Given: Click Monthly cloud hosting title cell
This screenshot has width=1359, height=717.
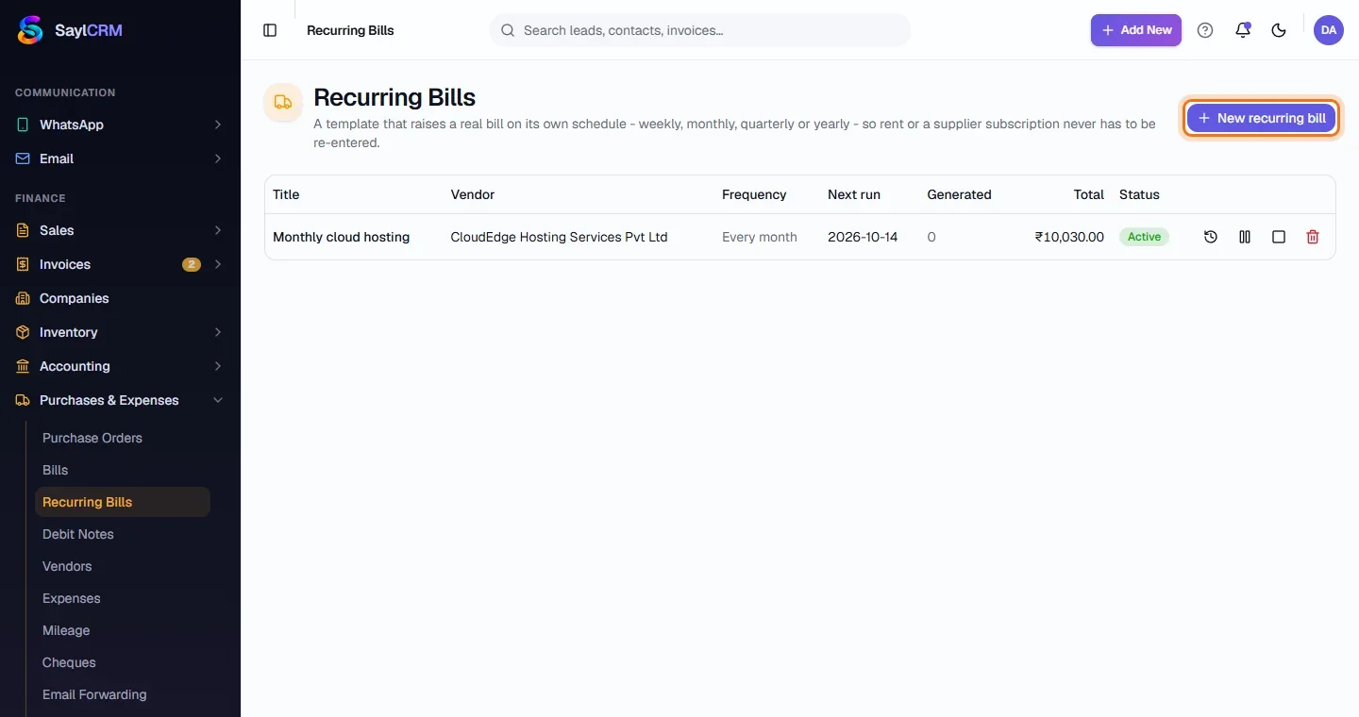Looking at the screenshot, I should pos(342,237).
